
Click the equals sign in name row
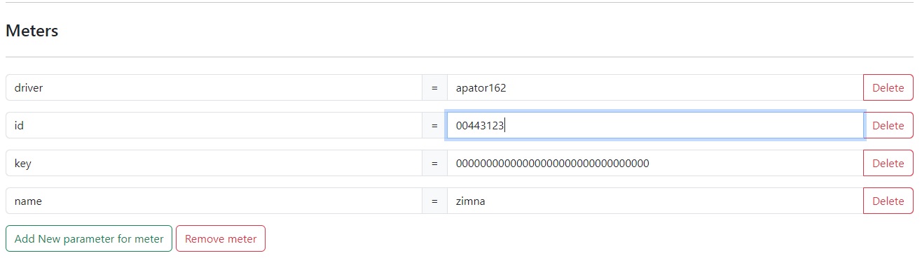(434, 201)
